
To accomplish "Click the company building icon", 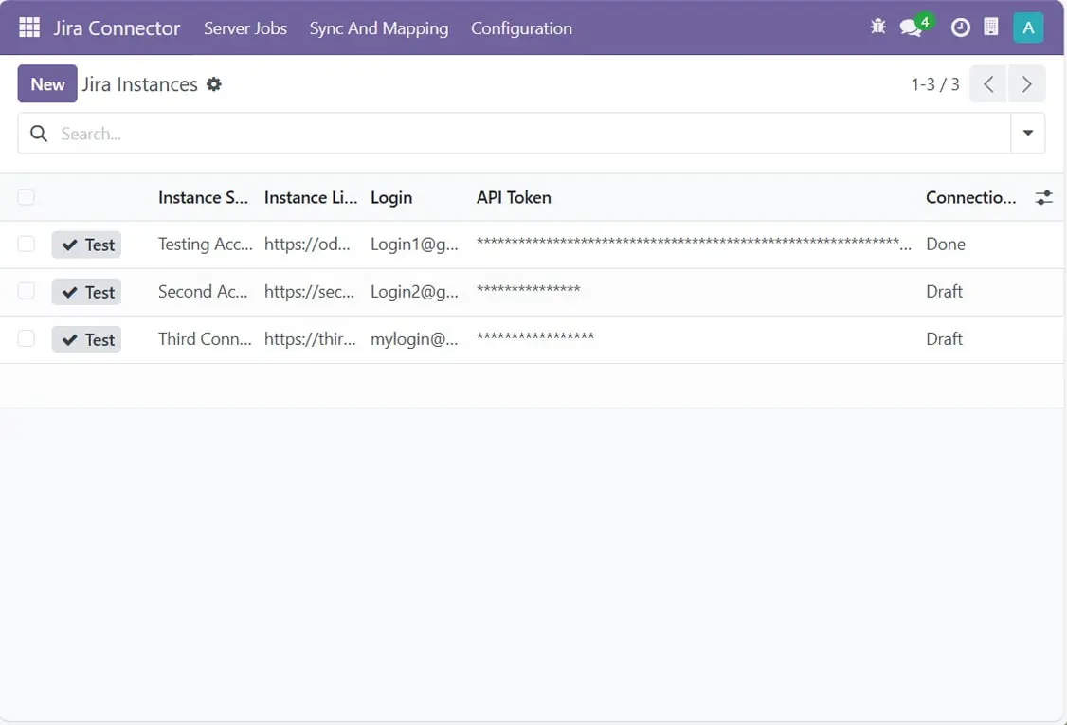I will click(991, 27).
